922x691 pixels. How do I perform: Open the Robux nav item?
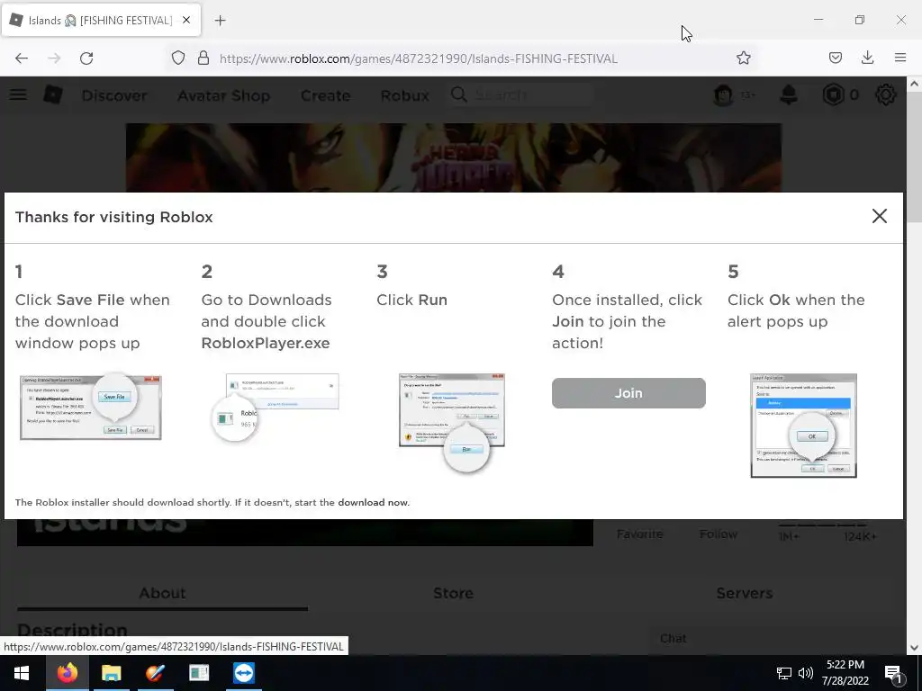click(404, 95)
